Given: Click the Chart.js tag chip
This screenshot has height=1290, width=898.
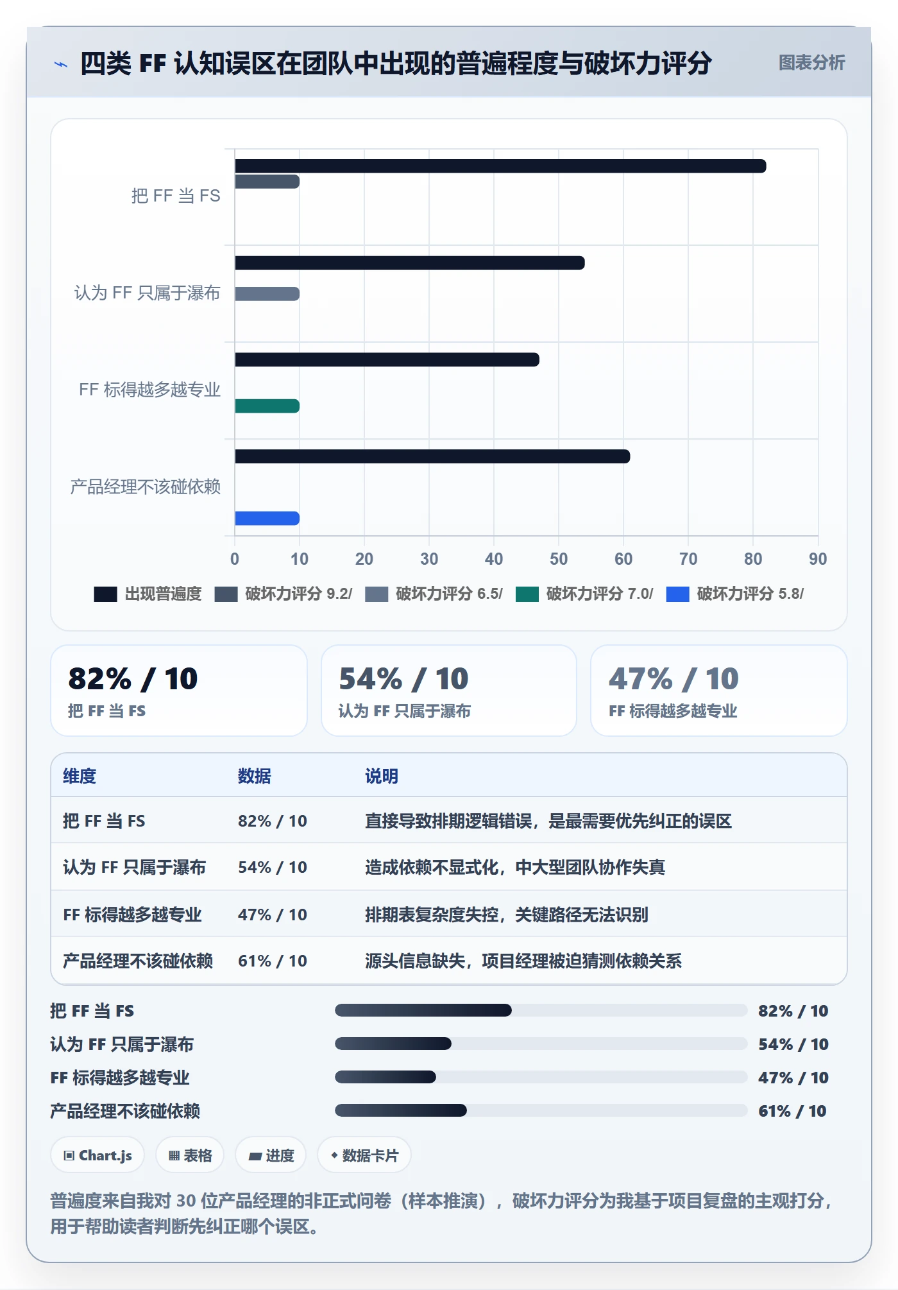Looking at the screenshot, I should point(97,1155).
